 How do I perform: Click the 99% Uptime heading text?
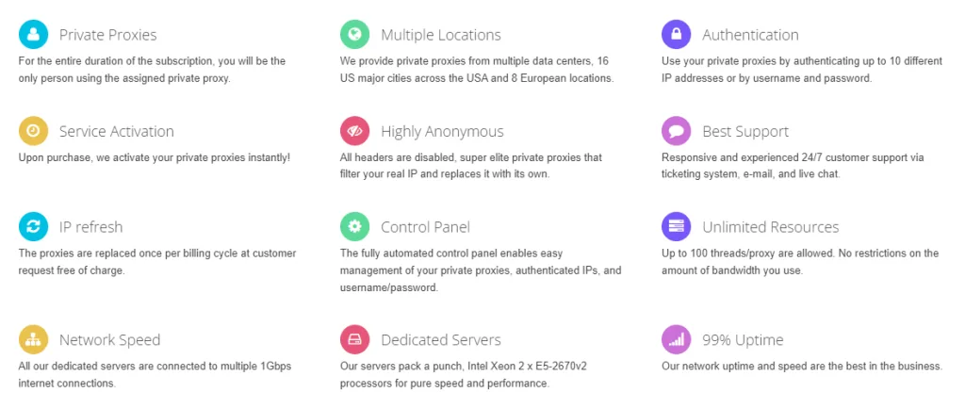(743, 340)
